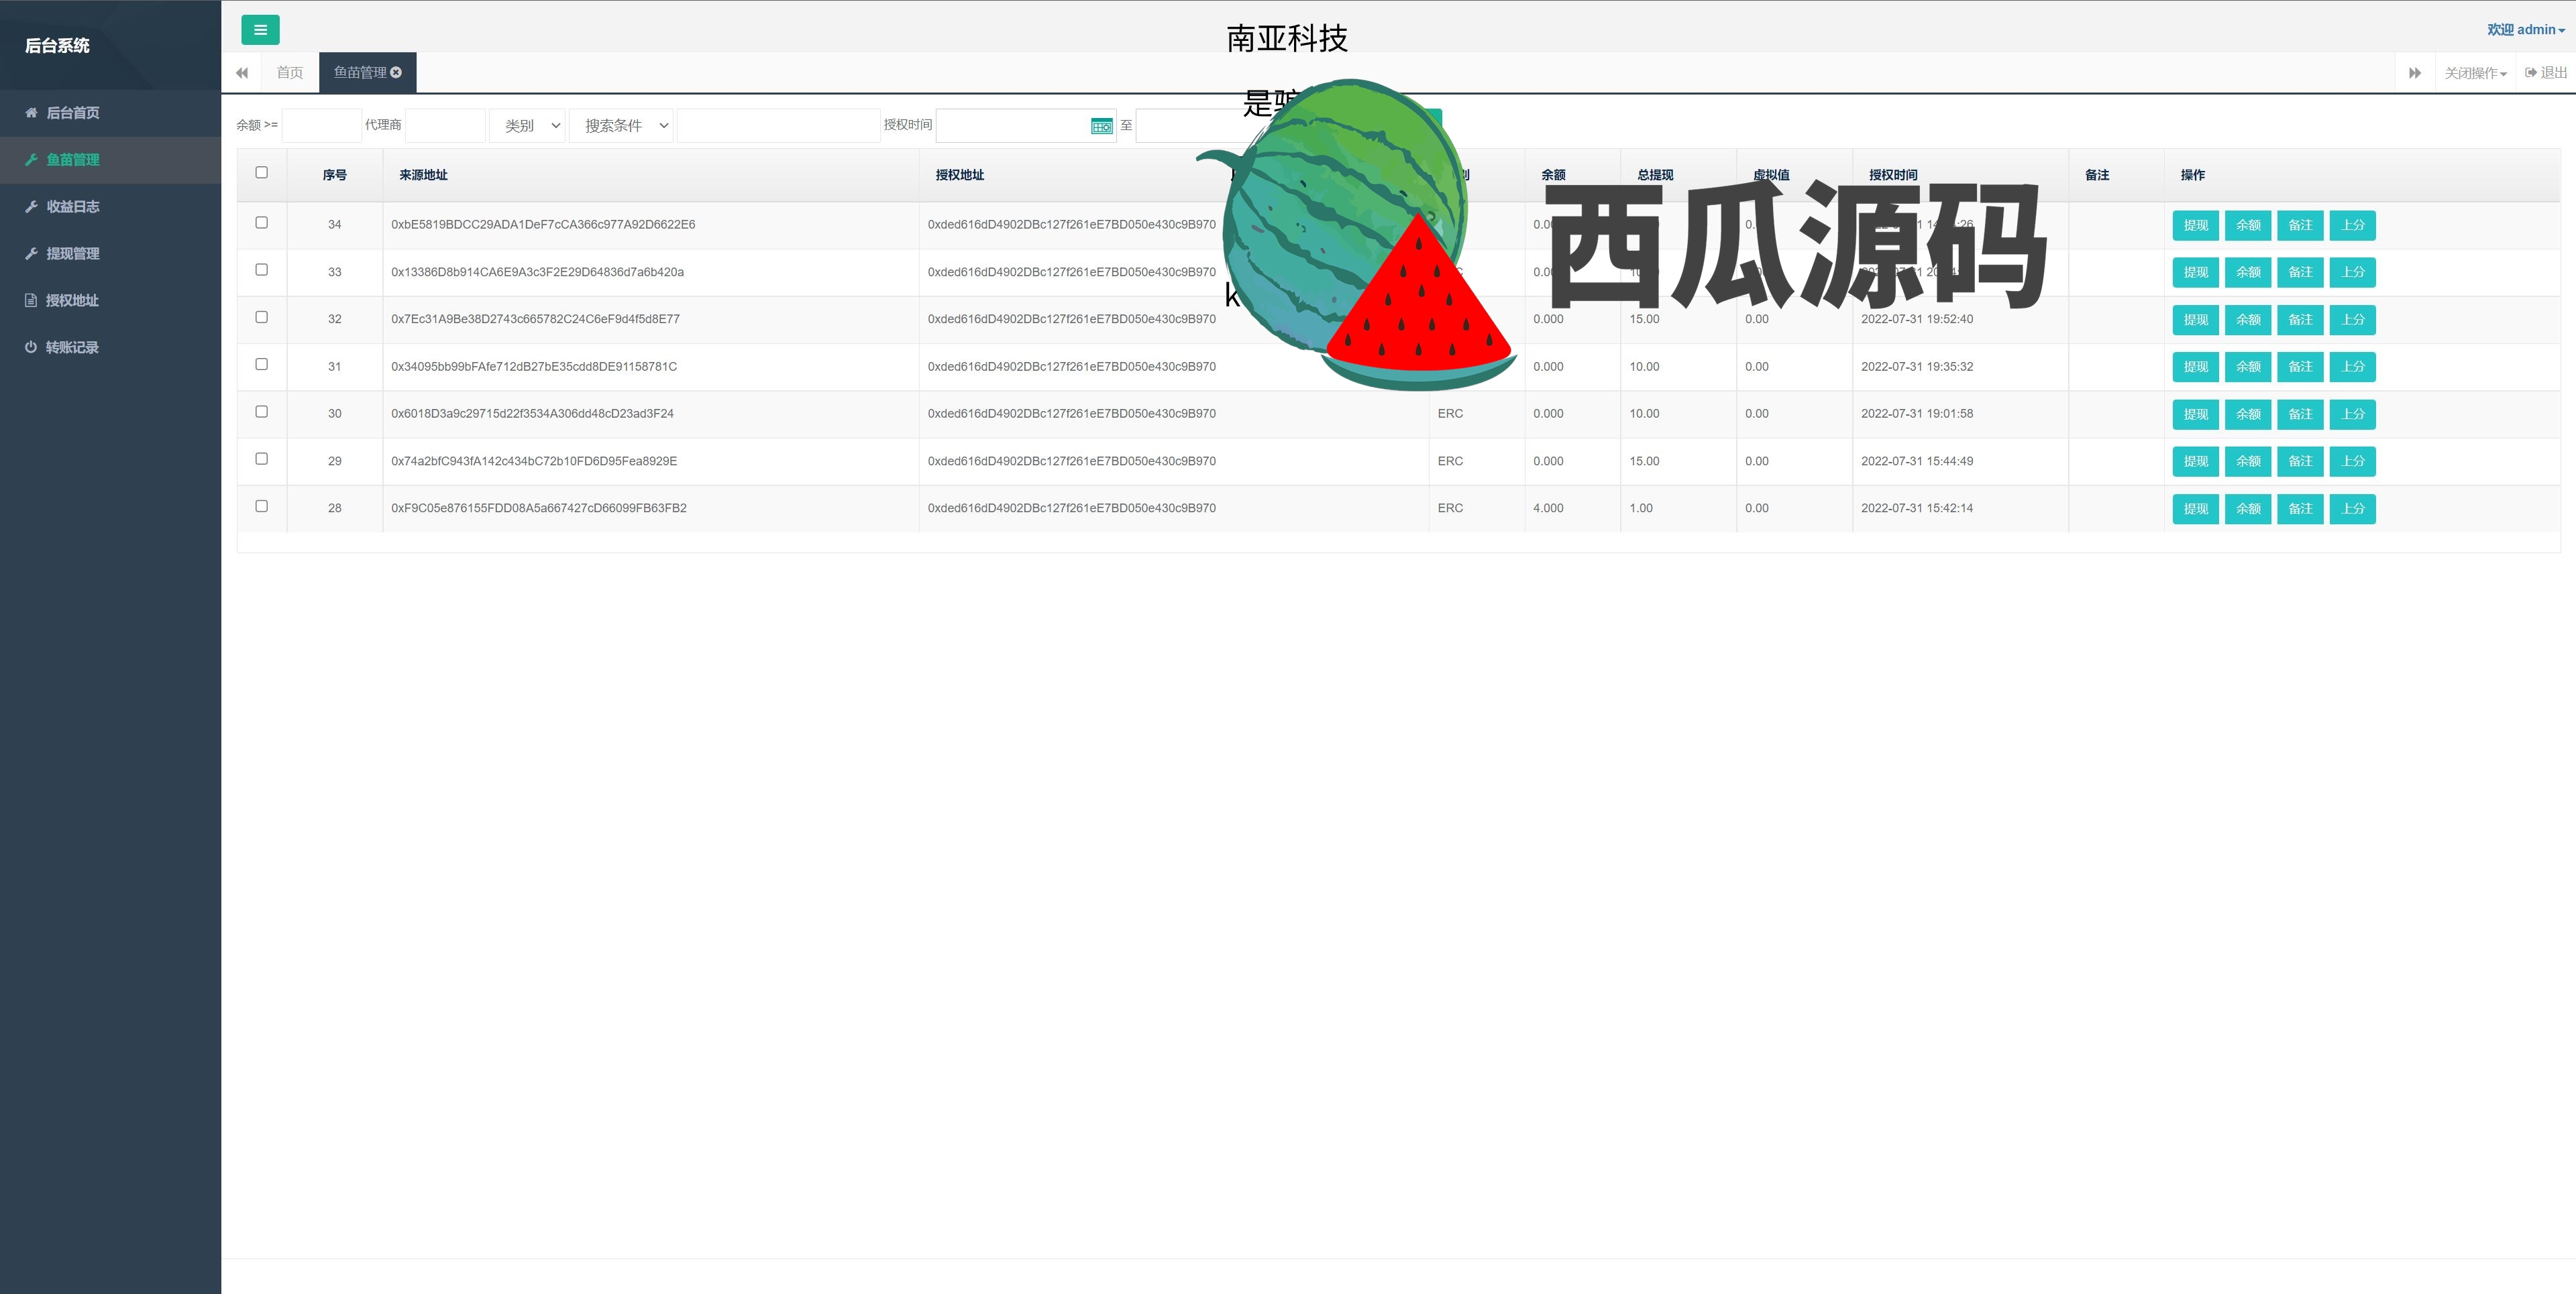Viewport: 2576px width, 1294px height.
Task: Click 备注 button for row 28
Action: click(2300, 509)
